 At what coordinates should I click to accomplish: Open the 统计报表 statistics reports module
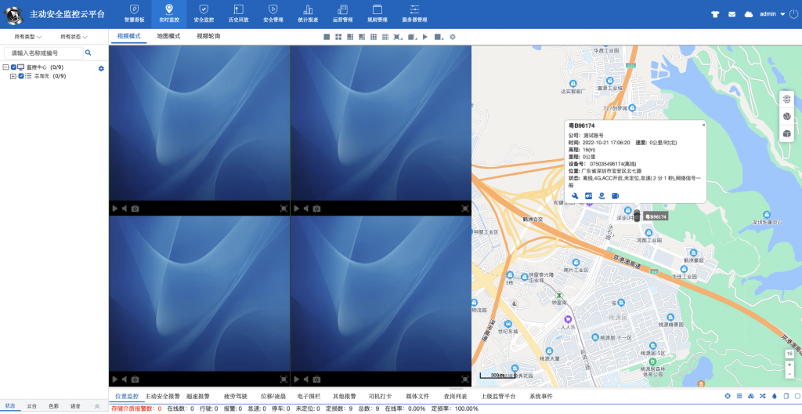click(308, 14)
